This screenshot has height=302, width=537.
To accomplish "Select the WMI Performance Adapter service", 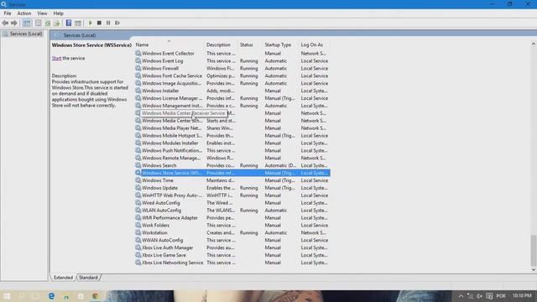I will 232,218.
